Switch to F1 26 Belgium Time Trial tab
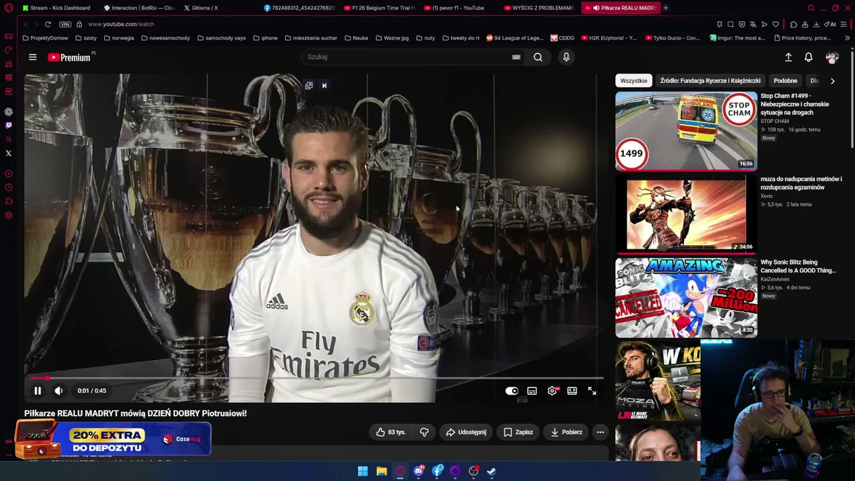The height and width of the screenshot is (481, 855). (379, 8)
